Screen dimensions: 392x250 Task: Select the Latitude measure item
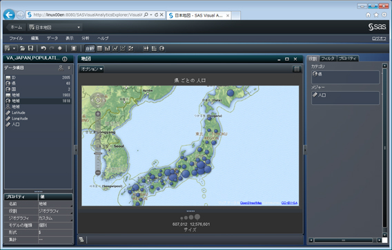(x=38, y=113)
